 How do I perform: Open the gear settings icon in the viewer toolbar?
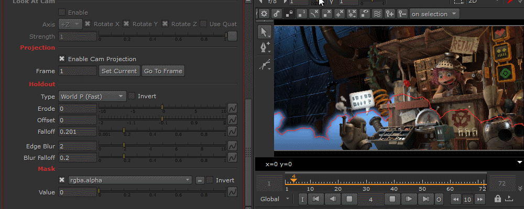(264, 14)
